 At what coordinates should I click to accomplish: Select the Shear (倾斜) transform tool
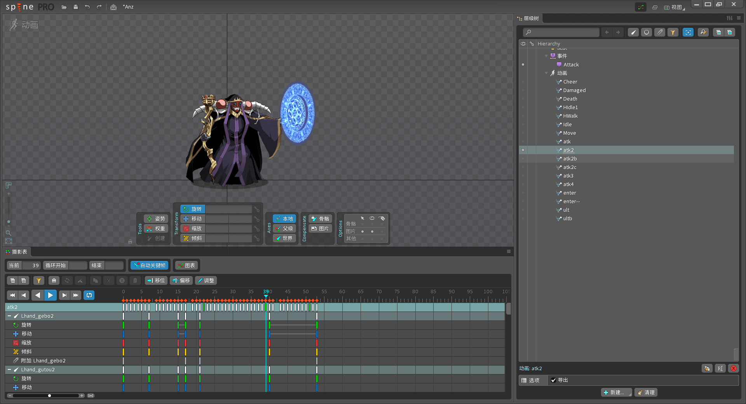click(192, 238)
